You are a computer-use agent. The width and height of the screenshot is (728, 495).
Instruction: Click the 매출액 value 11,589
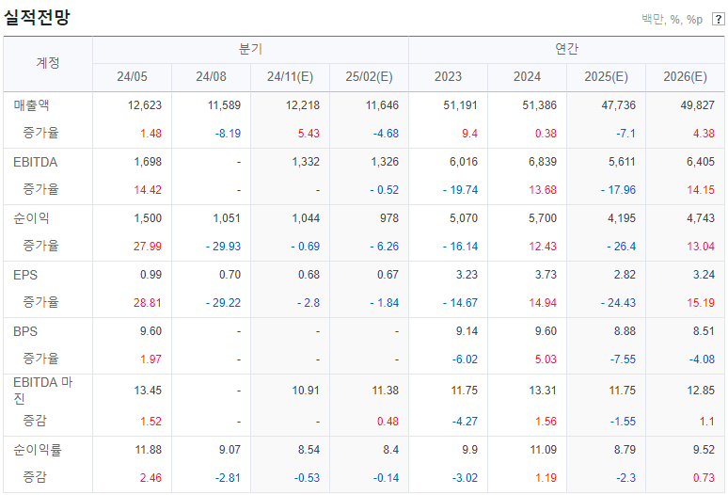pos(224,105)
